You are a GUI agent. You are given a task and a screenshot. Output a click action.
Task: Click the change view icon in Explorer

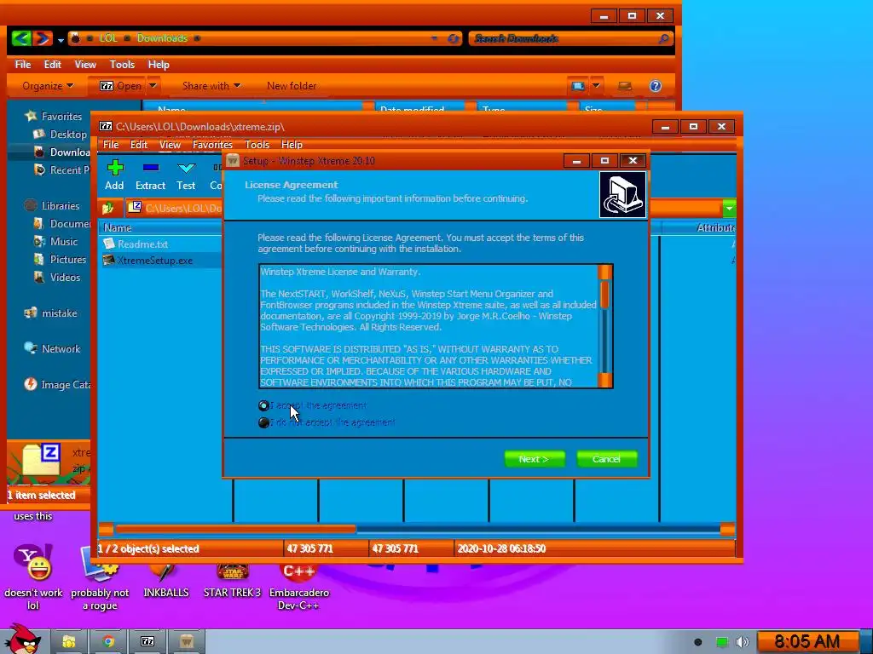[578, 86]
